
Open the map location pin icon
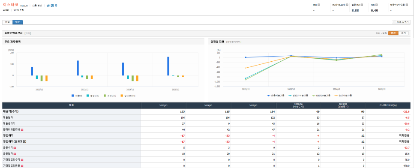56,6
